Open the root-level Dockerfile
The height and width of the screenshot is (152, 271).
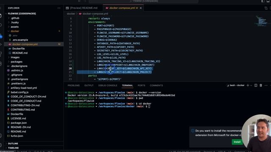point(17,114)
